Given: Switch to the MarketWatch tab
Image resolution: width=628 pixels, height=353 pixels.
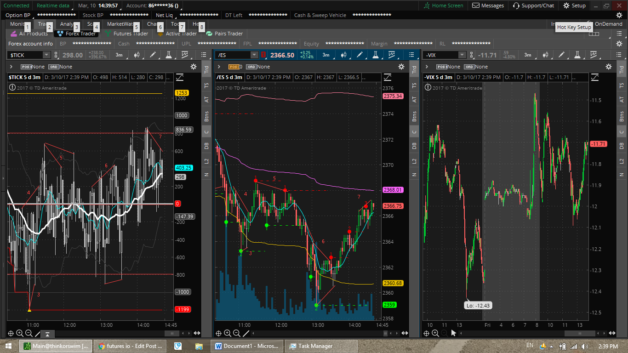Looking at the screenshot, I should click(x=120, y=24).
